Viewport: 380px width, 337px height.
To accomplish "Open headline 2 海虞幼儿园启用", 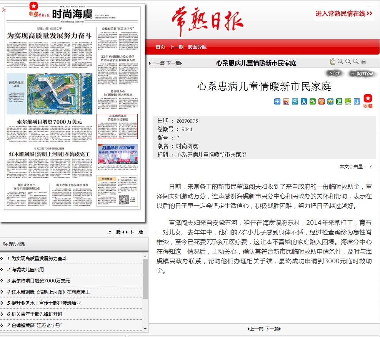I will tap(28, 270).
